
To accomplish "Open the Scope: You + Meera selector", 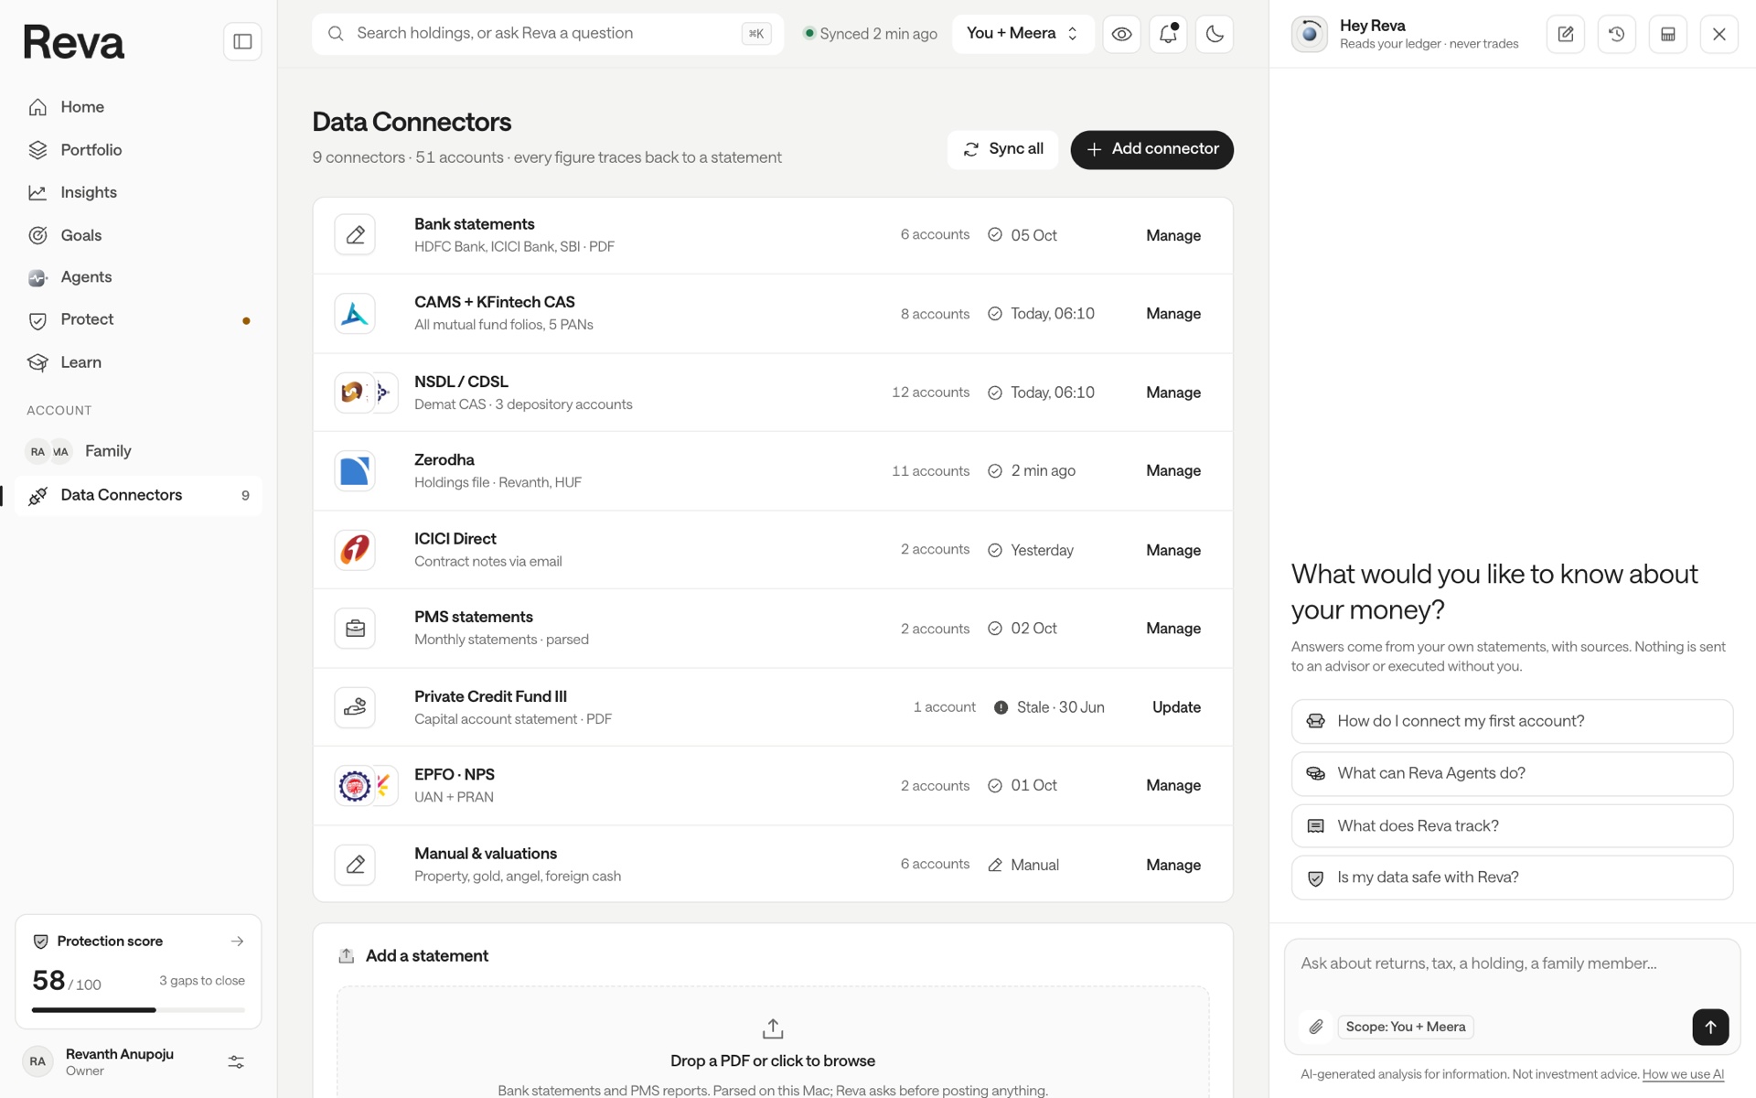I will pos(1406,1027).
